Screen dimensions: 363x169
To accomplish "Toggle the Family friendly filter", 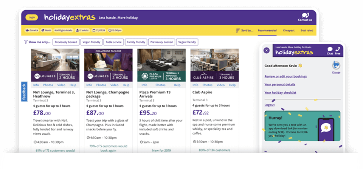I will (x=136, y=42).
